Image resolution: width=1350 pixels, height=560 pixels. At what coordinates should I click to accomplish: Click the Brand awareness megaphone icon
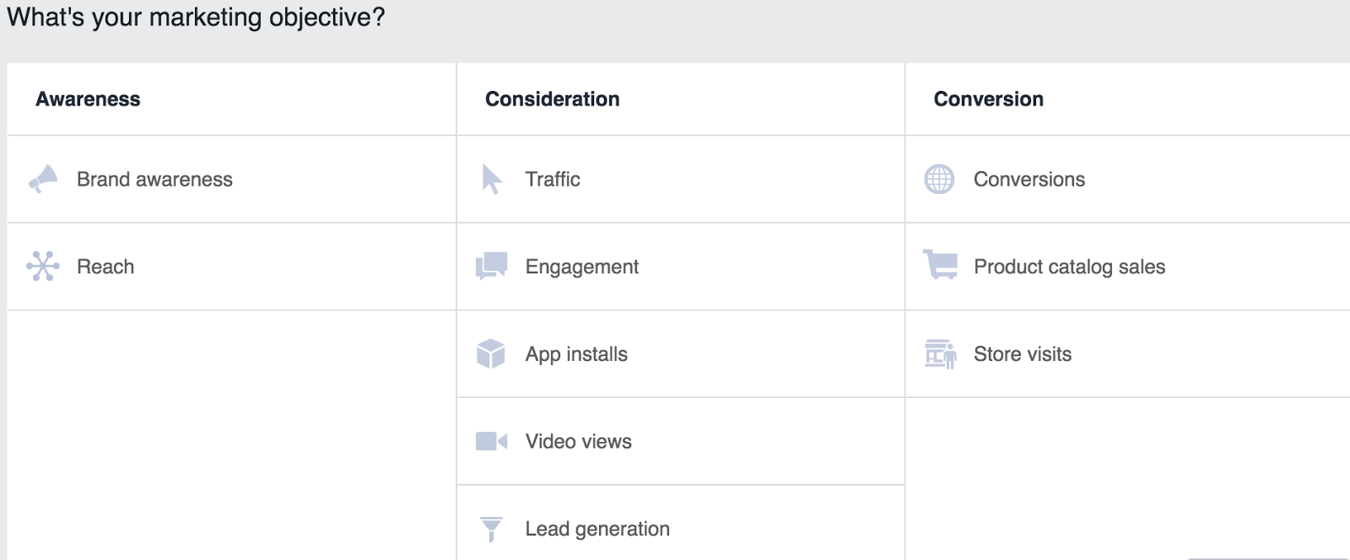(x=43, y=179)
